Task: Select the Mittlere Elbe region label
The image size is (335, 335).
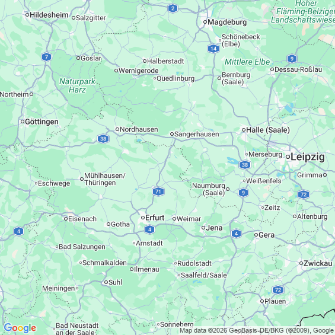Action: (247, 62)
